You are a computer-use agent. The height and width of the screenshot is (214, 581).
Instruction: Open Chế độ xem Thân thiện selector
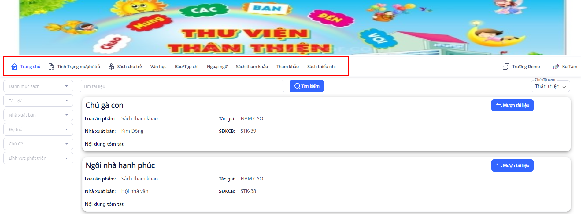(550, 86)
